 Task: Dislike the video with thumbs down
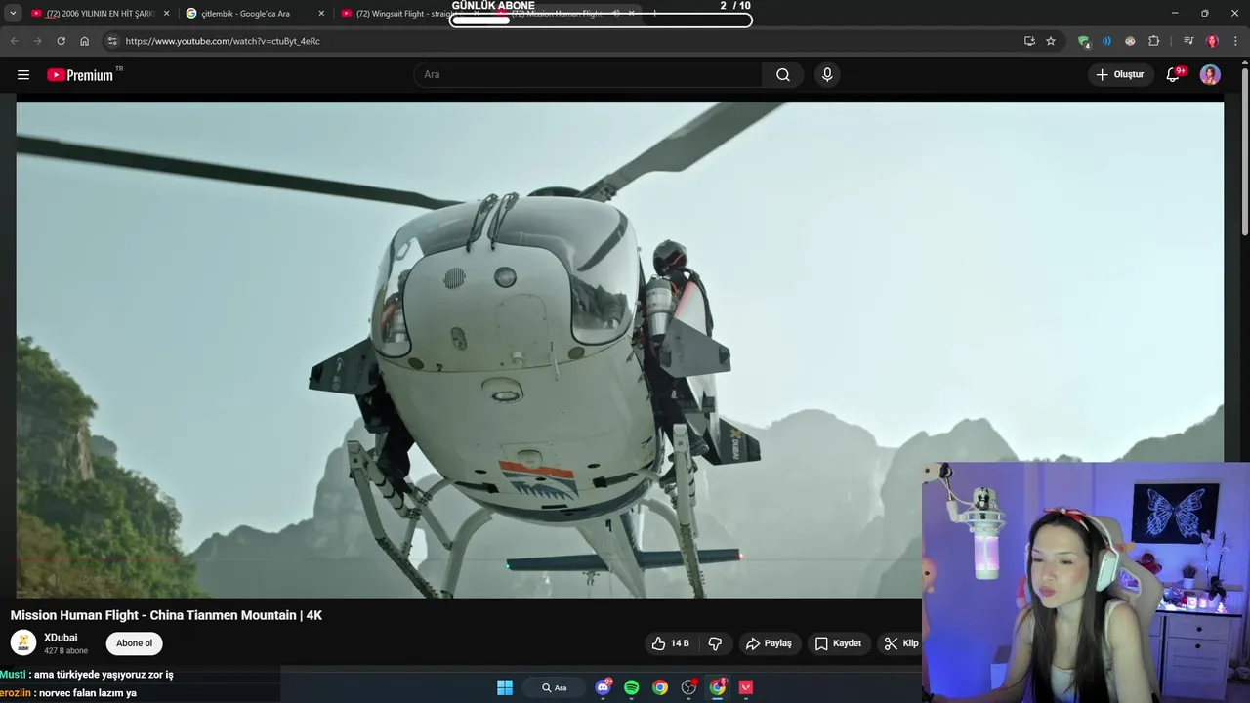(x=715, y=643)
